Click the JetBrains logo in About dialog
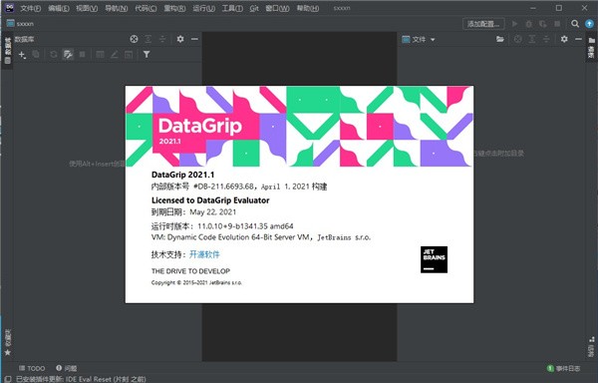 [434, 259]
